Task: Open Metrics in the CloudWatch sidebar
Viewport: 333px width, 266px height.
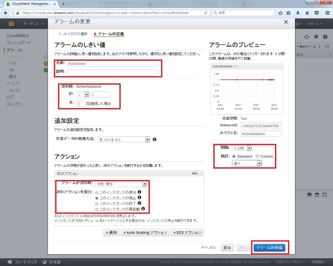Action: [14, 104]
